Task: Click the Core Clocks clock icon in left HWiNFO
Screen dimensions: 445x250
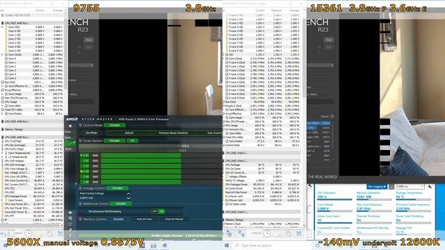Action: (6, 54)
